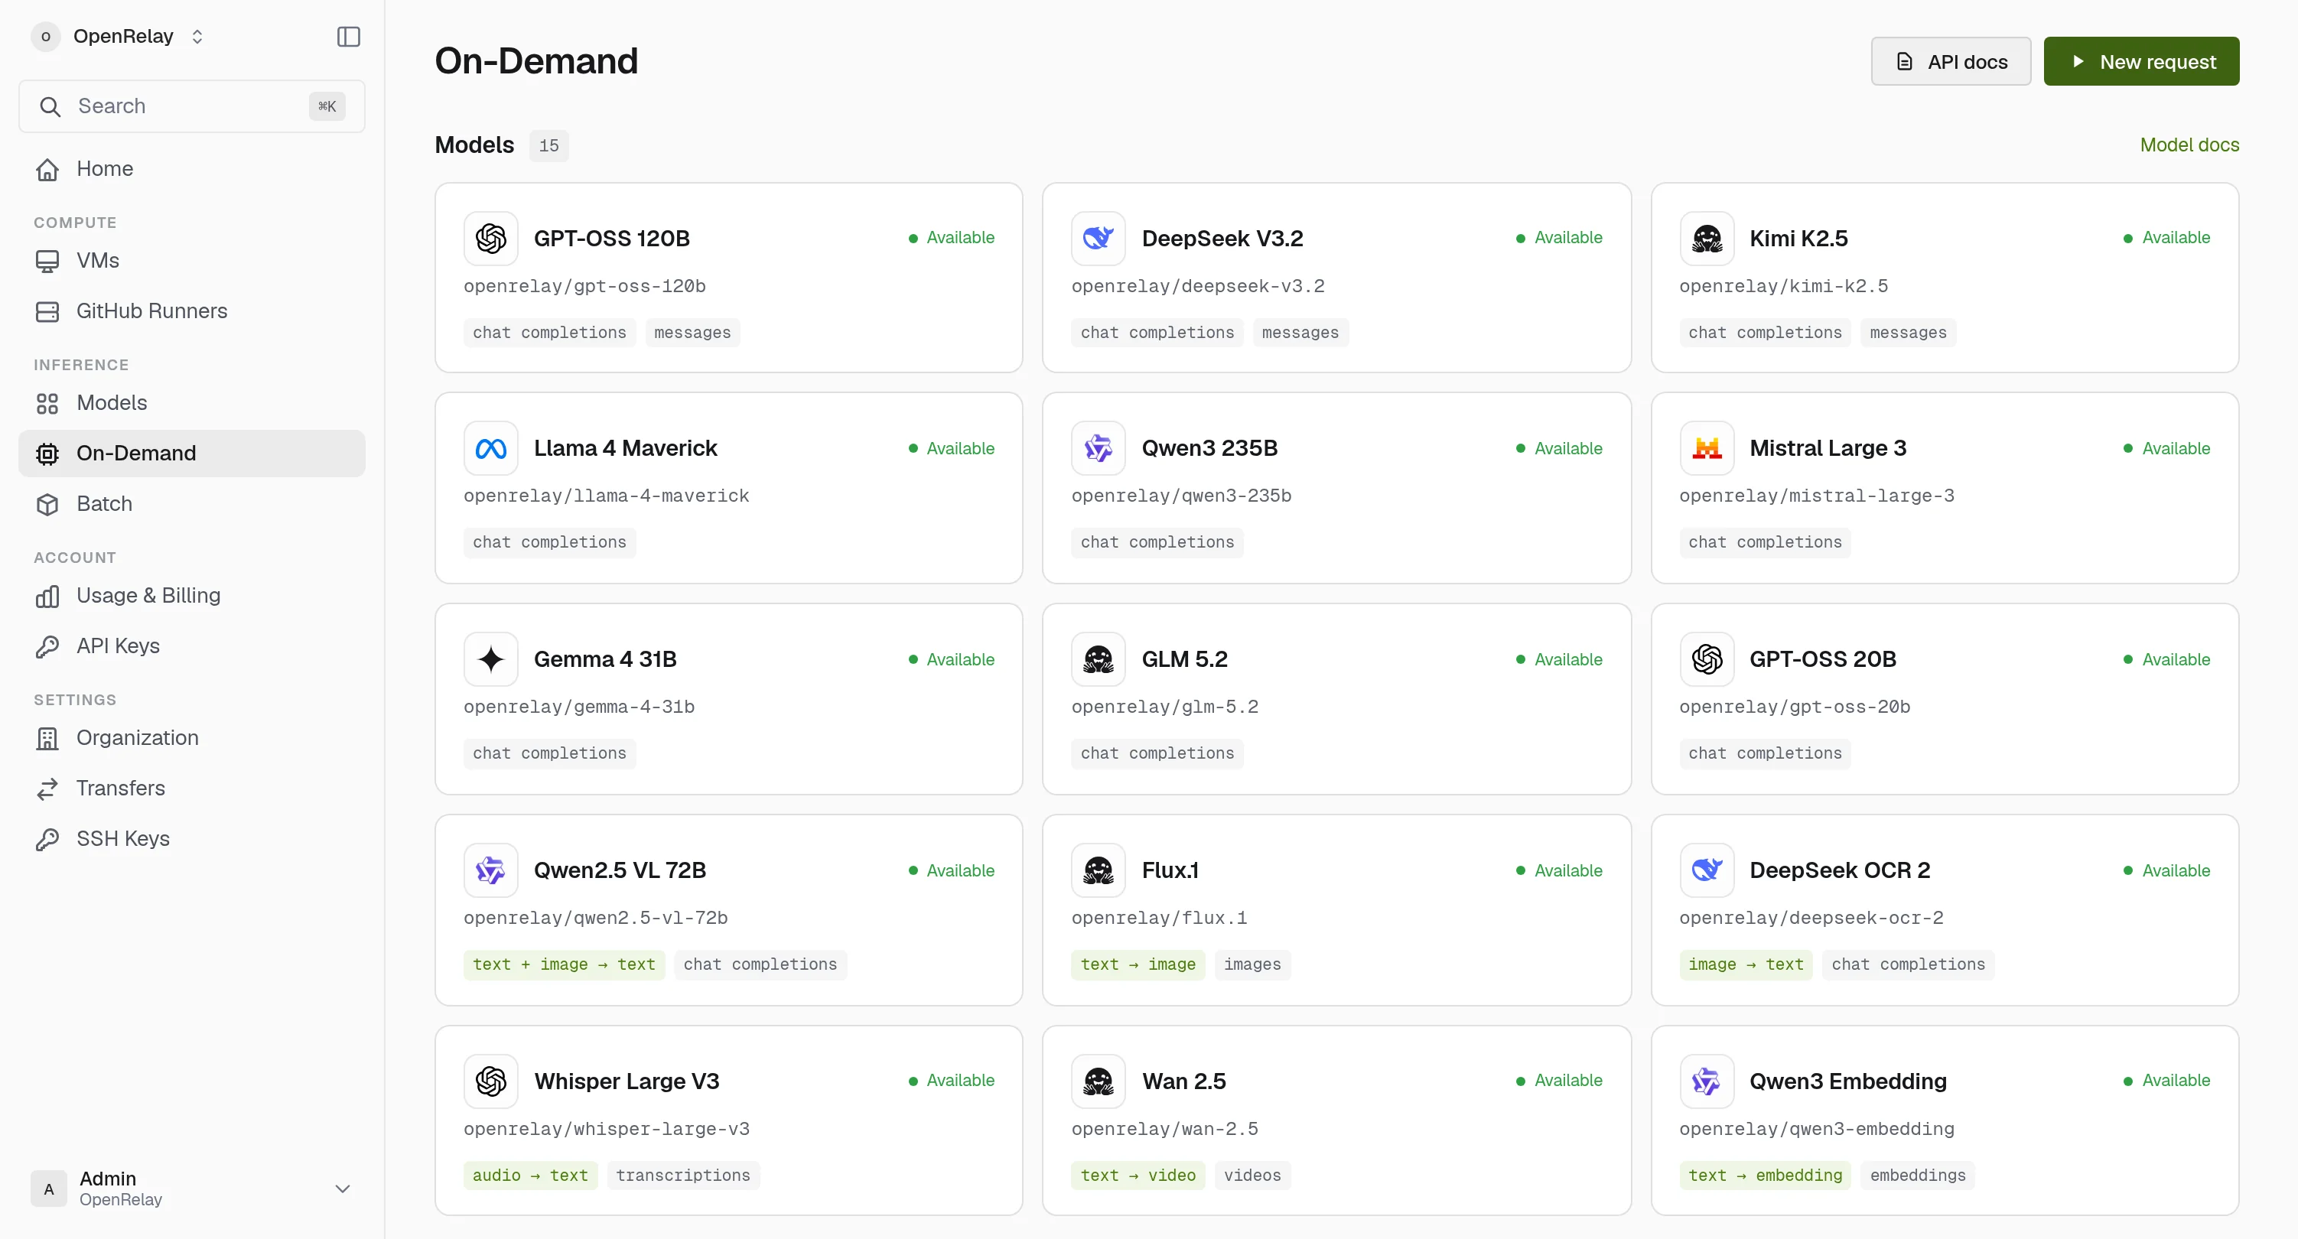2298x1239 pixels.
Task: Click the Qwen3 235B logo icon
Action: (1099, 449)
